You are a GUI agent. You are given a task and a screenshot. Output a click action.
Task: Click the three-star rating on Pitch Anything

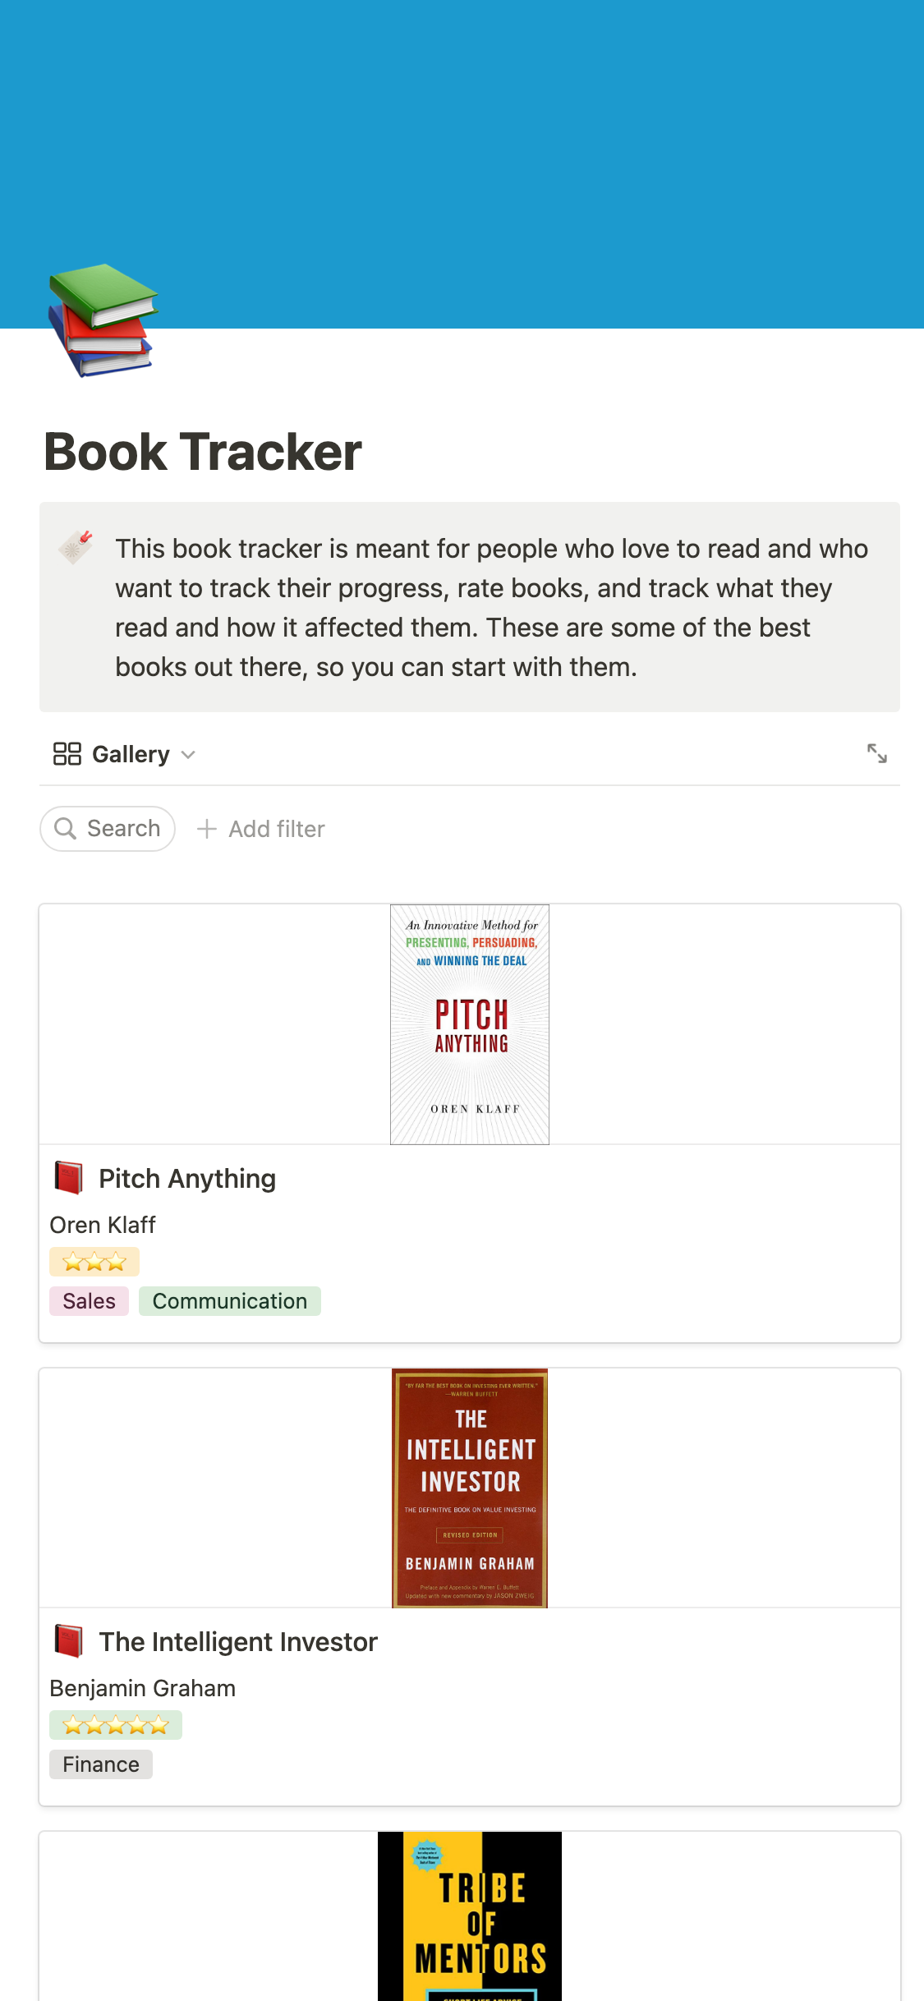pos(94,1262)
